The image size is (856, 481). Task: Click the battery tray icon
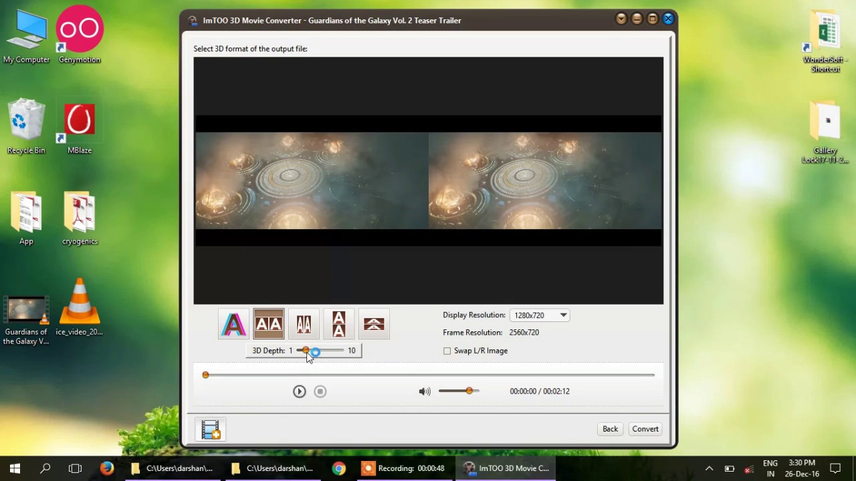tap(730, 468)
